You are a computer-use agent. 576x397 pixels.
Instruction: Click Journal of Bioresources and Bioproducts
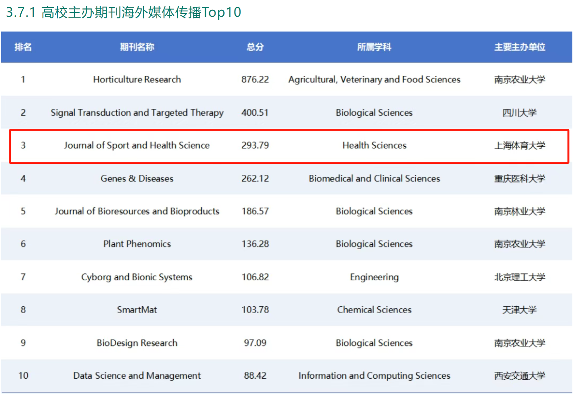coord(137,211)
